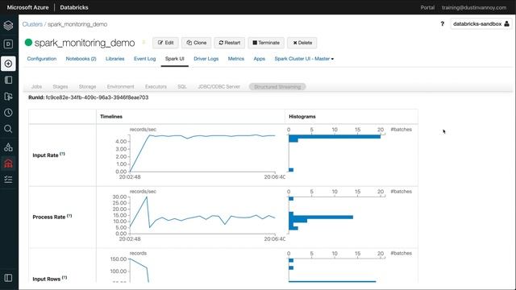This screenshot has height=290, width=516.
Task: Click the Create plus icon in sidebar
Action: [x=8, y=64]
